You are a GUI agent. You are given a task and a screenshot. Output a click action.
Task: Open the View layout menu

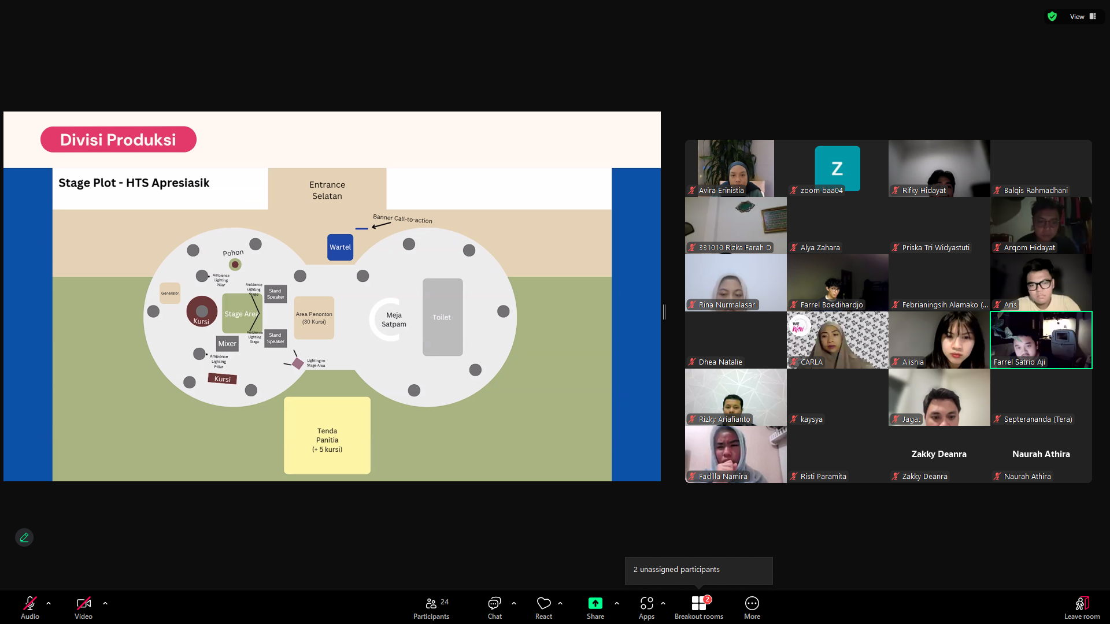pos(1083,16)
